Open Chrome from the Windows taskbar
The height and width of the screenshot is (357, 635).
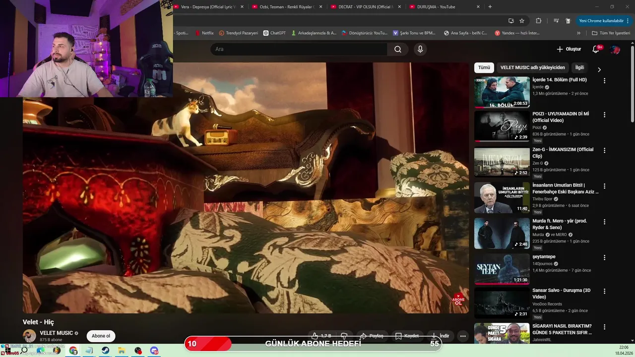coord(73,351)
